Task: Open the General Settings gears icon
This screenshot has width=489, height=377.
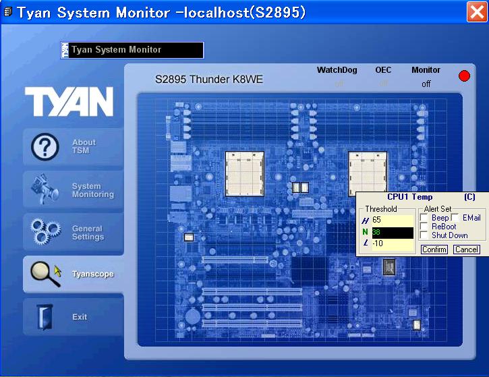Action: click(45, 231)
